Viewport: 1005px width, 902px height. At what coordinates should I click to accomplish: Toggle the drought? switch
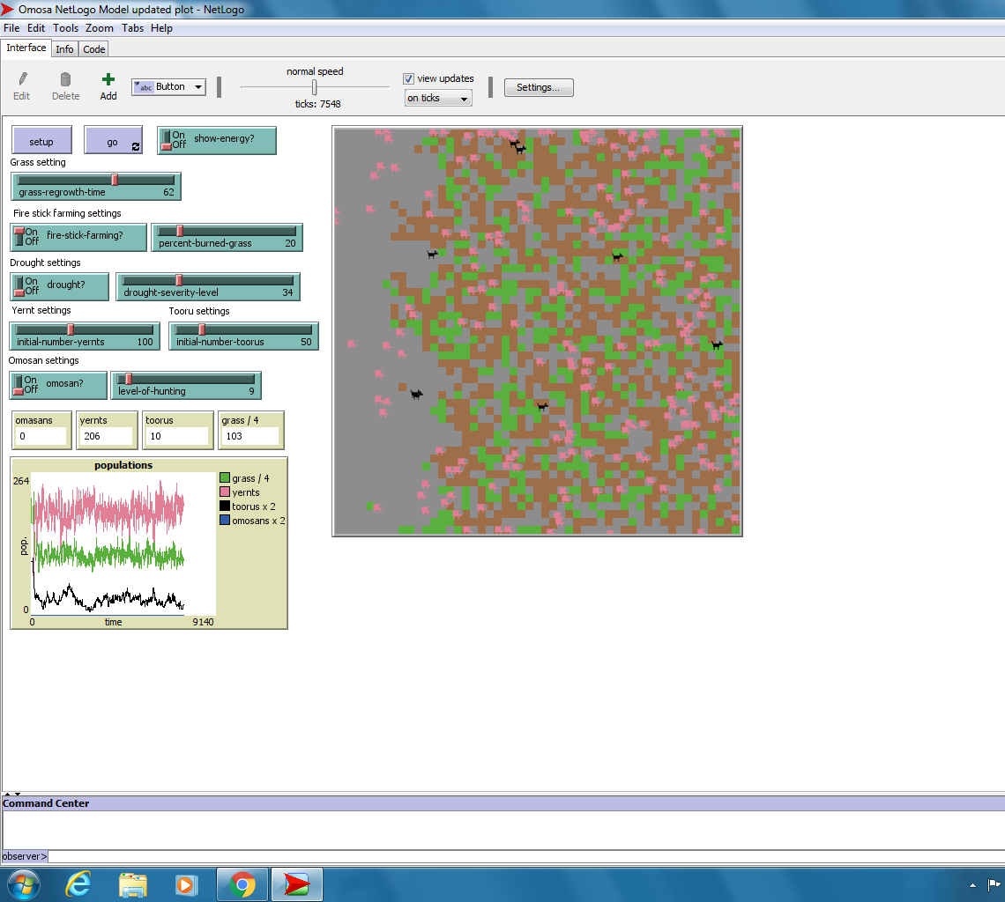(x=60, y=285)
